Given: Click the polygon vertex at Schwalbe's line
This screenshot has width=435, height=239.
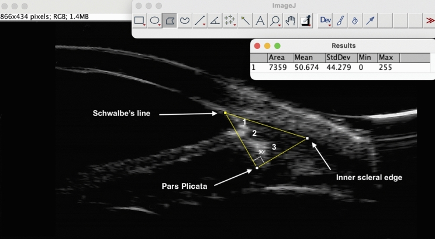Looking at the screenshot, I should pos(226,113).
